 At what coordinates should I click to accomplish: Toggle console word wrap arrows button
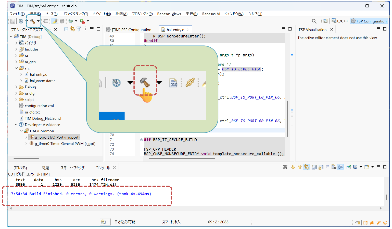pyautogui.click(x=306, y=167)
